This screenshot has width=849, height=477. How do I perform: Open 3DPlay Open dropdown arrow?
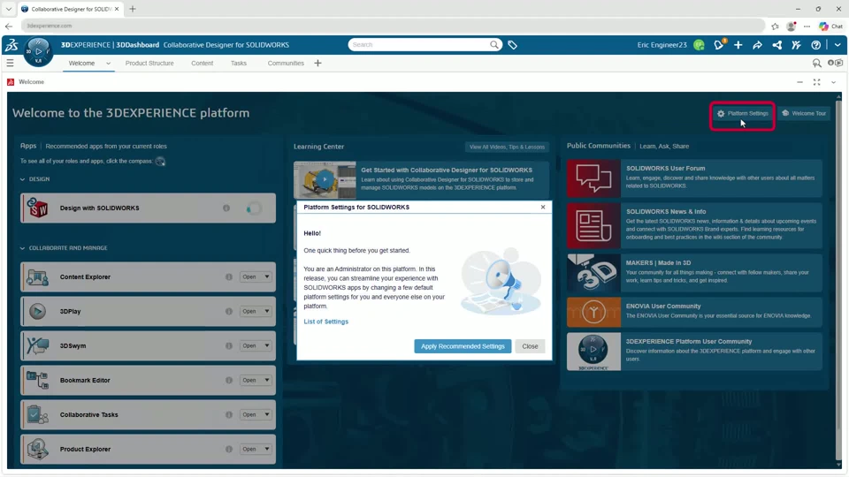click(x=267, y=312)
